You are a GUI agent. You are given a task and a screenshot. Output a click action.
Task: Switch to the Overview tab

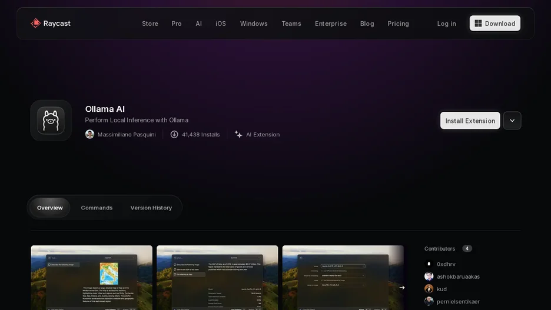click(x=50, y=208)
